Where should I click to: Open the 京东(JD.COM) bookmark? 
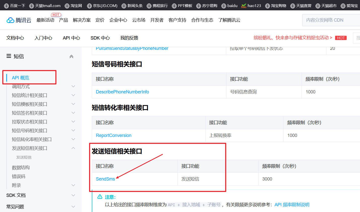tap(102, 6)
